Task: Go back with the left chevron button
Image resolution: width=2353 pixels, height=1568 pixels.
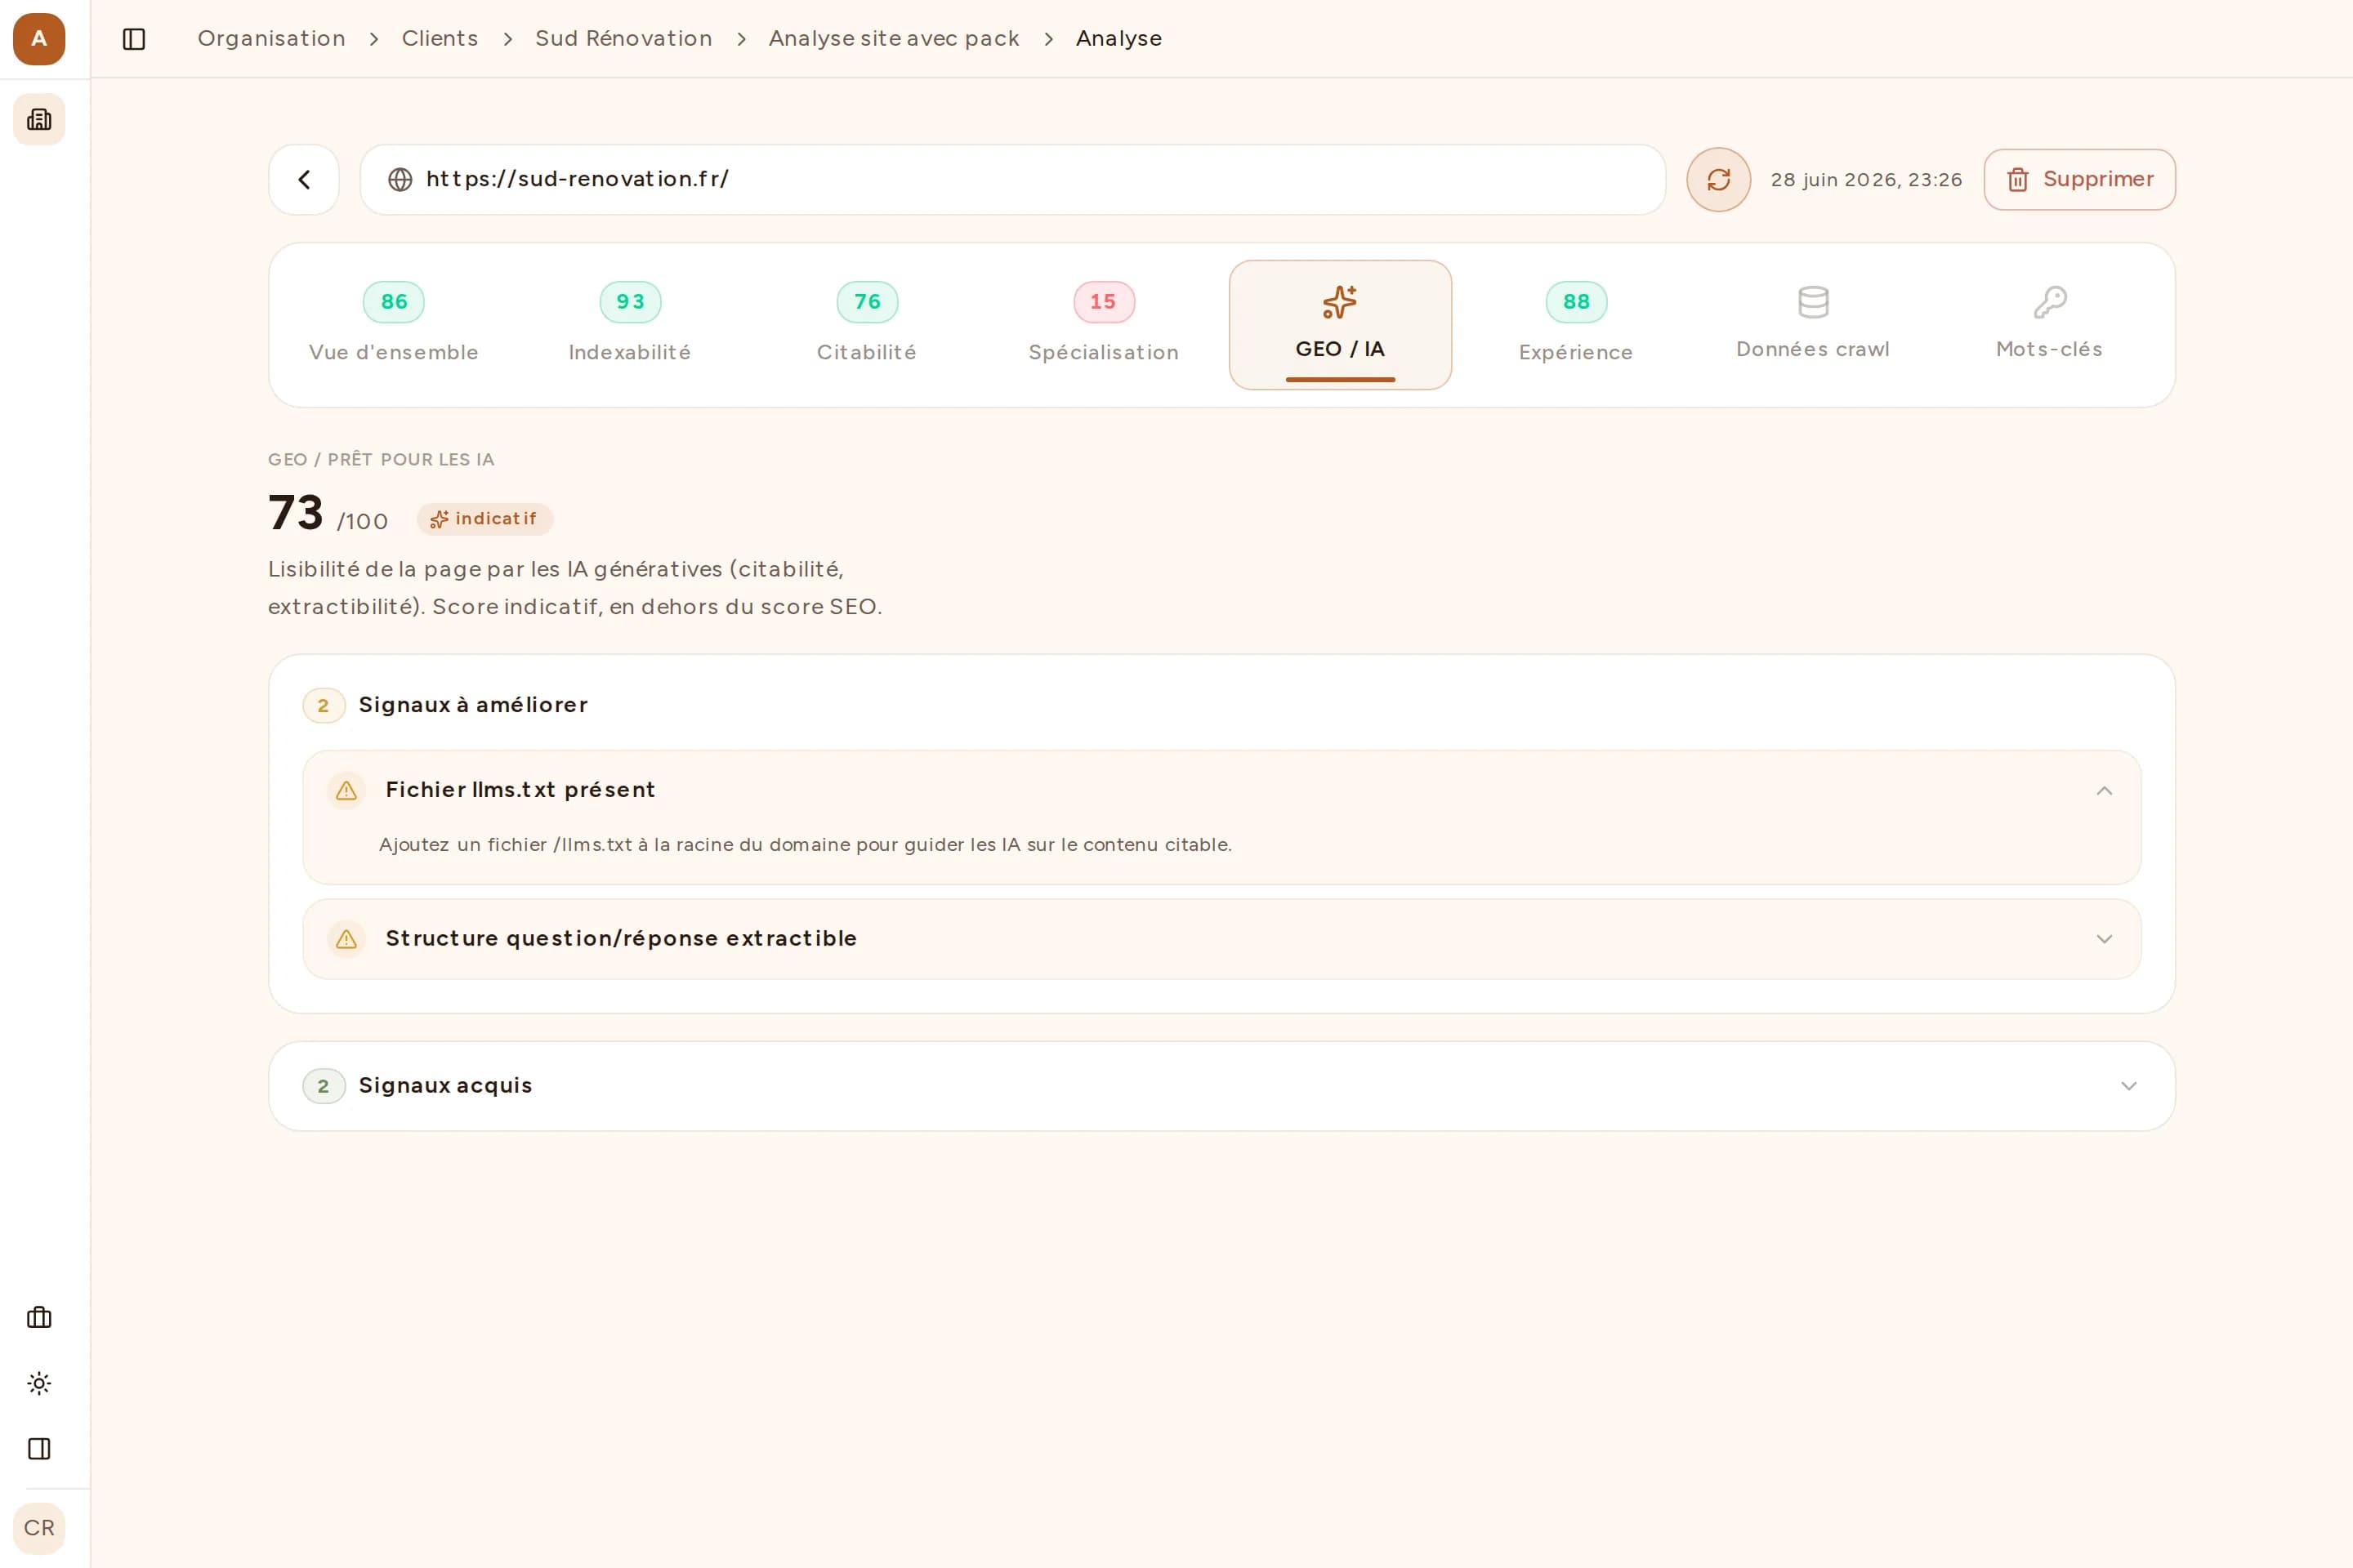Action: point(304,180)
